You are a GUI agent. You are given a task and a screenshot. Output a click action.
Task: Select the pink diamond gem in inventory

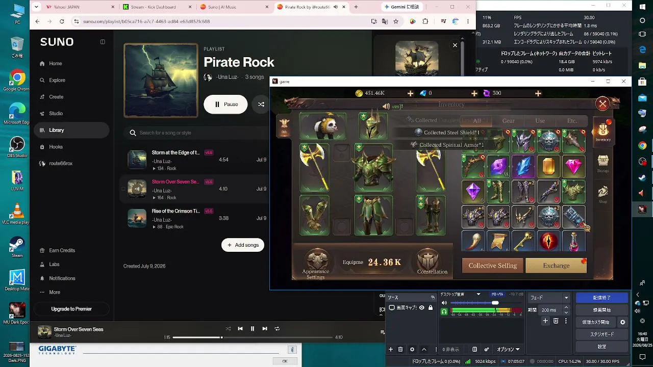(x=573, y=167)
